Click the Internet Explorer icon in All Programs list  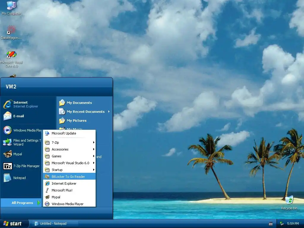point(47,183)
